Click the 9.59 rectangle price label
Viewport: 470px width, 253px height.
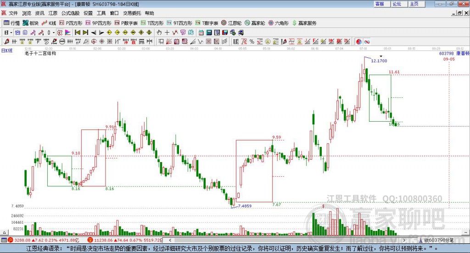[x=277, y=137]
